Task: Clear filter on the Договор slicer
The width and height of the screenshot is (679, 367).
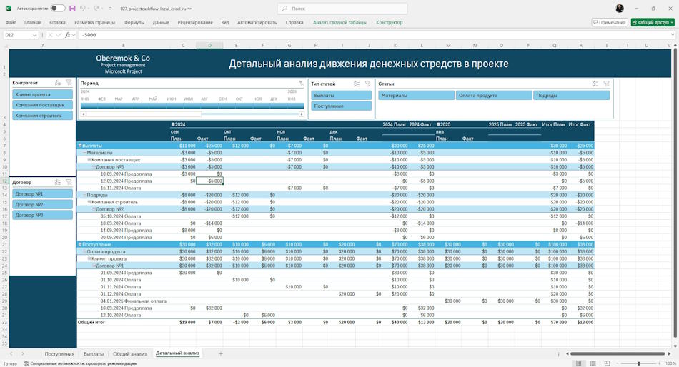Action: pyautogui.click(x=69, y=183)
